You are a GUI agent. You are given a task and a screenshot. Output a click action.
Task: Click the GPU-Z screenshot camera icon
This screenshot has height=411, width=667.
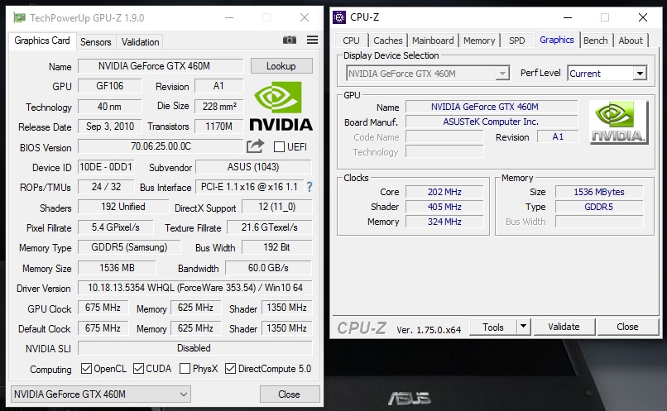(290, 40)
